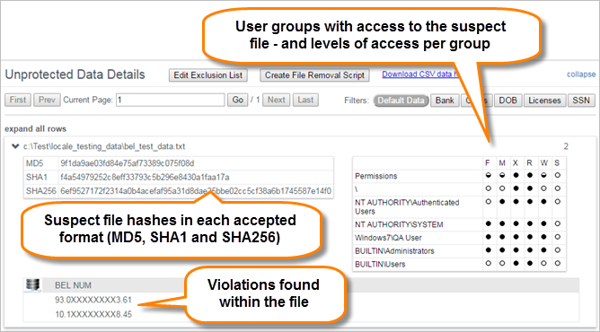The height and width of the screenshot is (332, 600).
Task: Click the S indicator for Permissions row
Action: point(558,175)
